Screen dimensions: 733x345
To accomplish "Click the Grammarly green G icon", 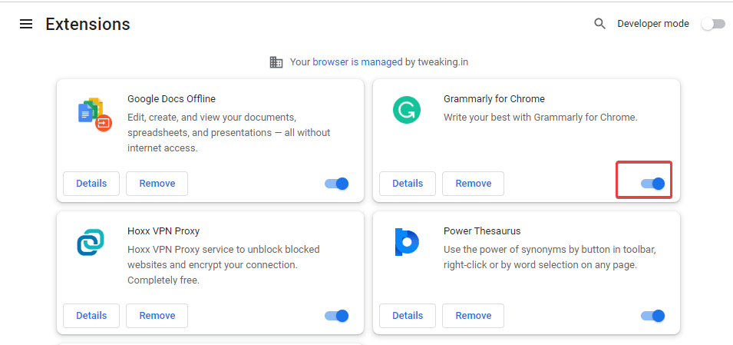I will point(407,110).
